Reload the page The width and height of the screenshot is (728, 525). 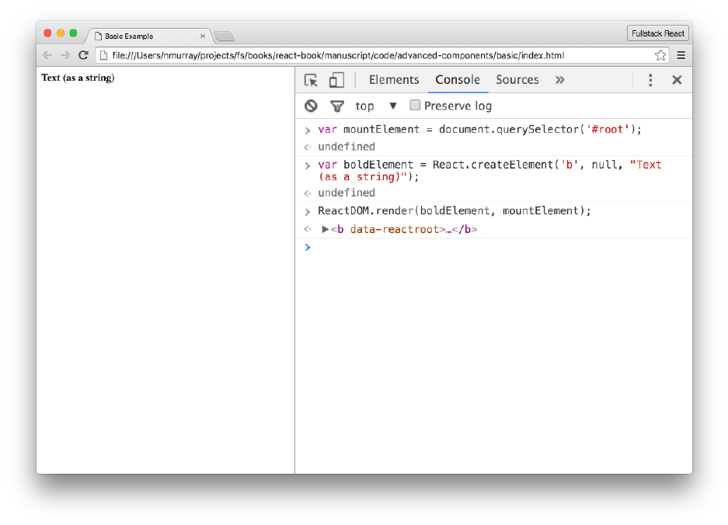click(83, 55)
